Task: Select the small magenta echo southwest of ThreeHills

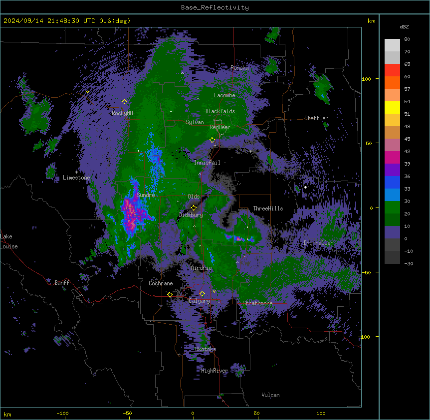Action: click(239, 239)
